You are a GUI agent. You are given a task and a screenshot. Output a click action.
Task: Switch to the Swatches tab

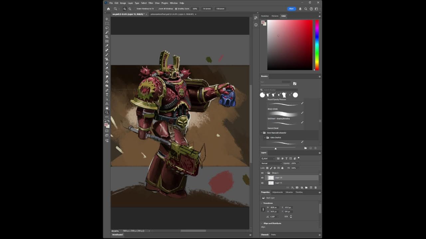[265, 16]
